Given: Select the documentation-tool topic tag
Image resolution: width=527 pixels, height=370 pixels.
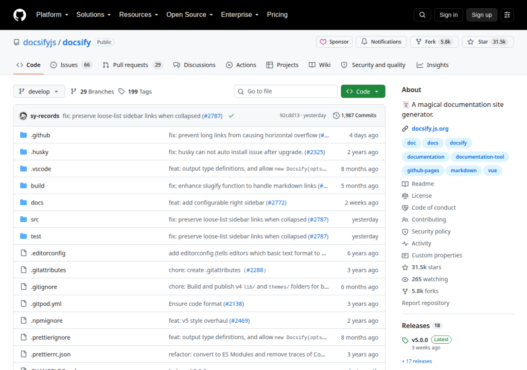Looking at the screenshot, I should (x=480, y=157).
